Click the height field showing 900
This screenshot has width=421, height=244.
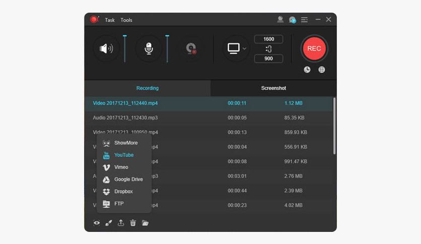pos(268,58)
